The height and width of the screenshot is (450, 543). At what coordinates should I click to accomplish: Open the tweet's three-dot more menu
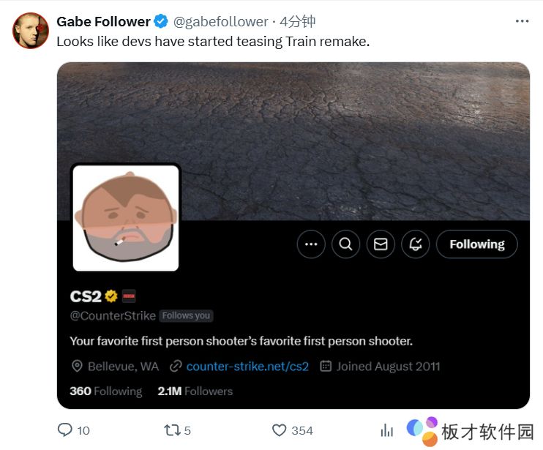[x=521, y=21]
